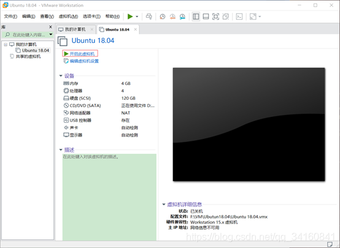Close the Ubuntu 18.04 tab
This screenshot has height=248, width=340.
[x=135, y=29]
